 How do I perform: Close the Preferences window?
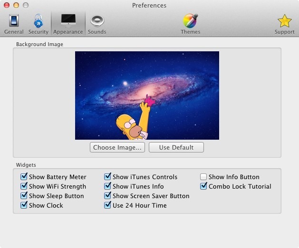coord(7,5)
